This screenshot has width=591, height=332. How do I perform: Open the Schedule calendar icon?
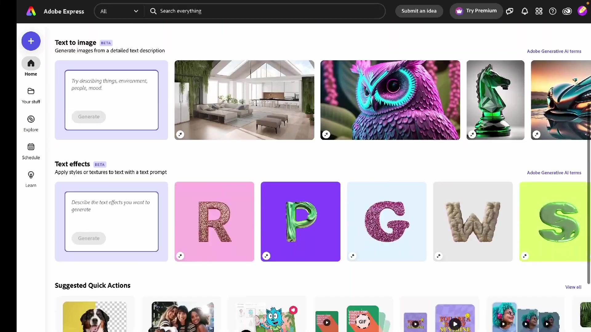(x=31, y=147)
